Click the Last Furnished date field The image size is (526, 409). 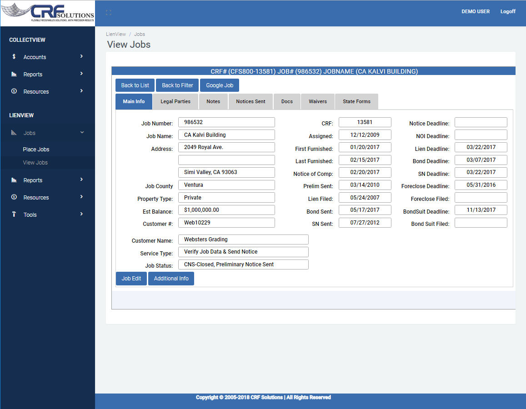[365, 160]
